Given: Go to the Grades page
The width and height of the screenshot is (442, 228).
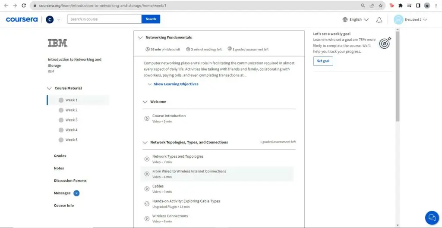Looking at the screenshot, I should coord(60,156).
